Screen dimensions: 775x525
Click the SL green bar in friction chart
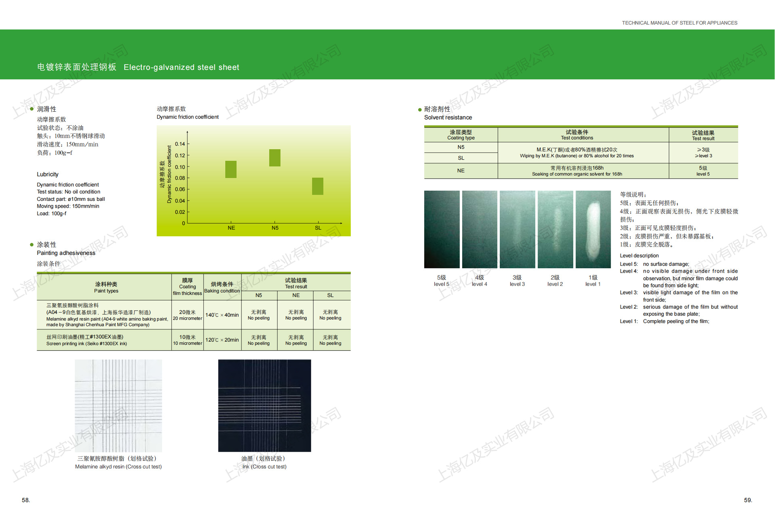(x=318, y=186)
